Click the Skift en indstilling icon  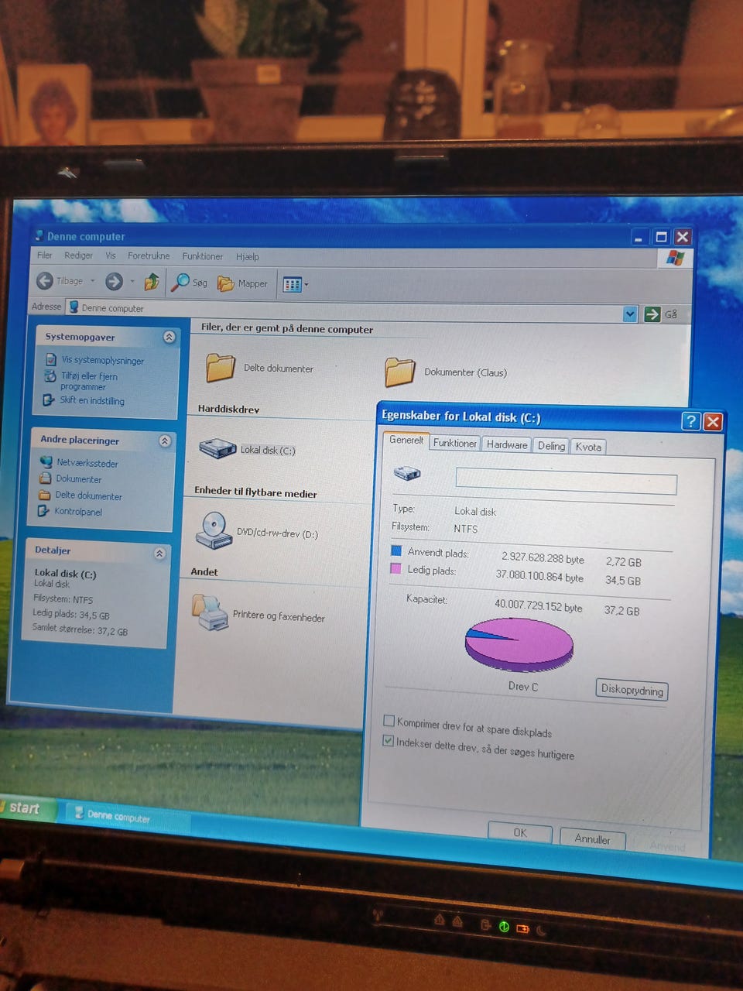[49, 399]
